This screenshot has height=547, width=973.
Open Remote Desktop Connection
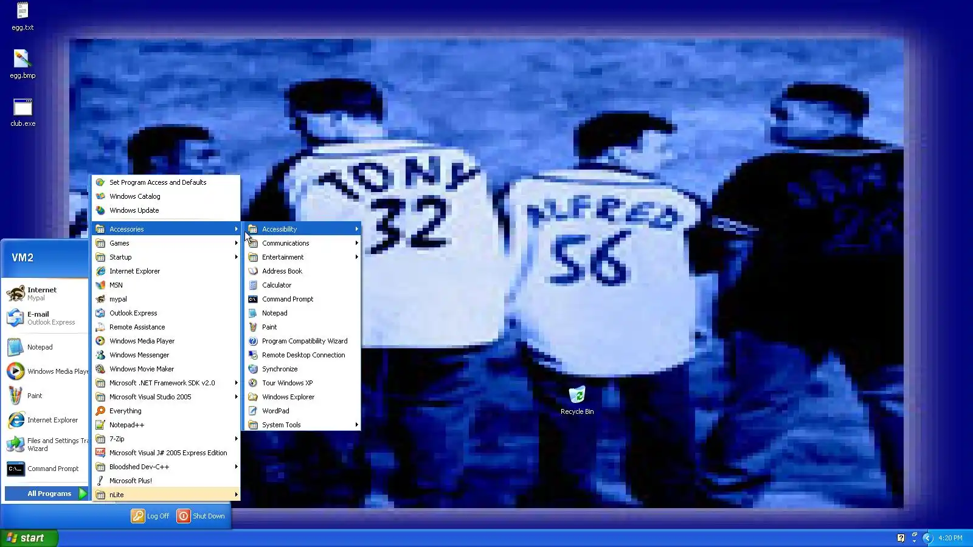pyautogui.click(x=303, y=355)
